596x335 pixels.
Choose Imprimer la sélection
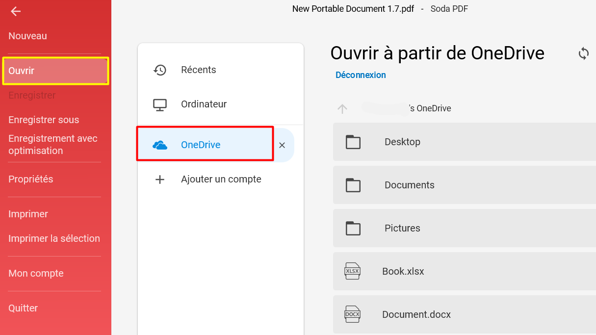(x=54, y=238)
